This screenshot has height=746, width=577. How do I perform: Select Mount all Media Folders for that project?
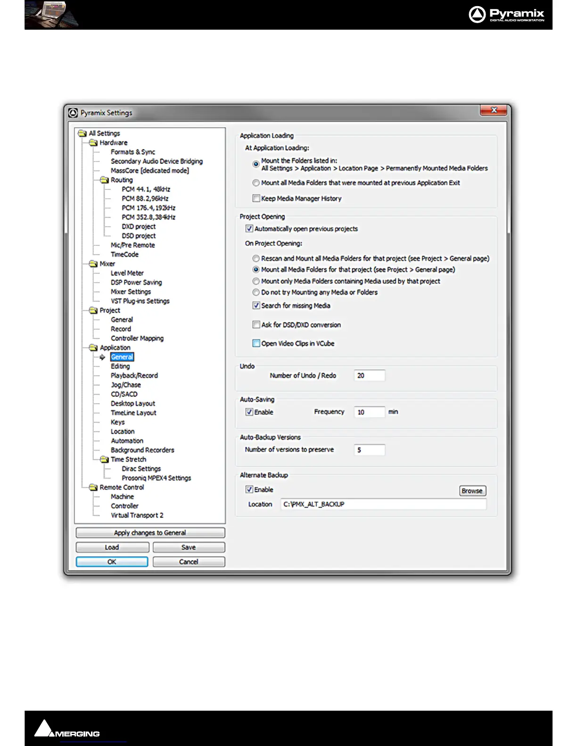pos(256,269)
